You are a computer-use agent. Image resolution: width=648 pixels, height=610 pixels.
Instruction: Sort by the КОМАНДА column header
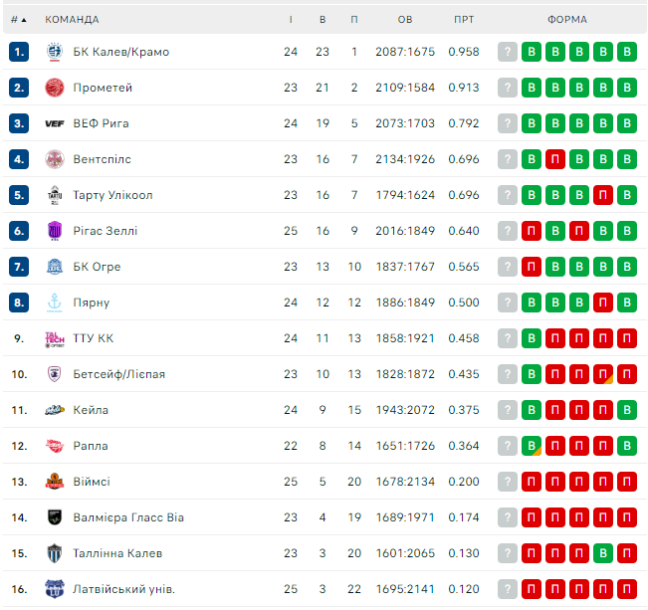click(x=72, y=20)
